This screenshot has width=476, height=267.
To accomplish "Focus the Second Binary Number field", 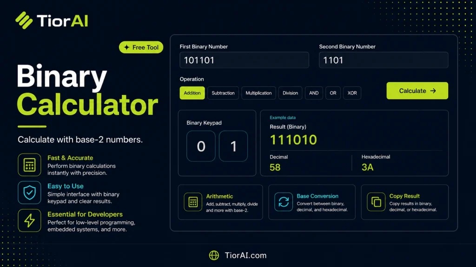I will coord(383,60).
